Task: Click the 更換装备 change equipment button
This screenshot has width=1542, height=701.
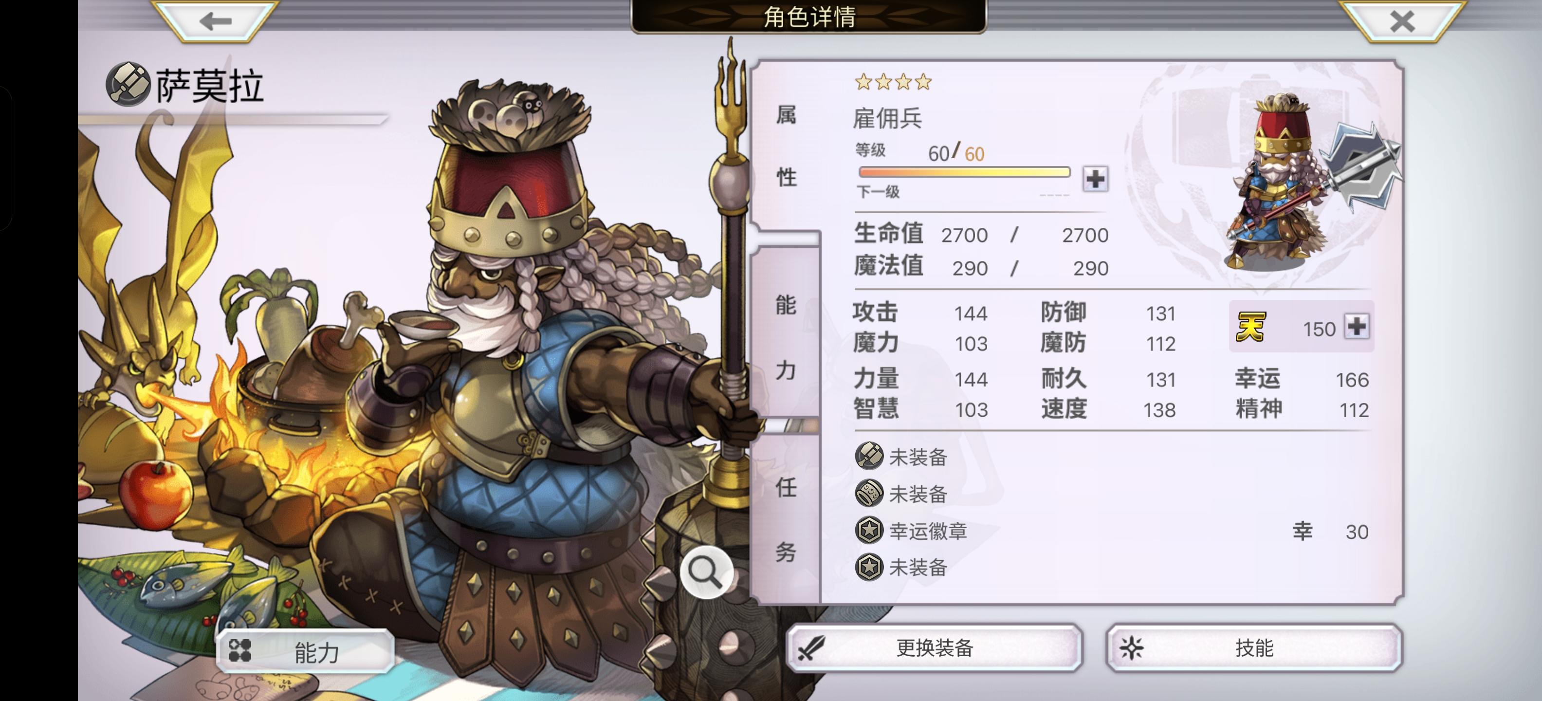Action: 934,648
